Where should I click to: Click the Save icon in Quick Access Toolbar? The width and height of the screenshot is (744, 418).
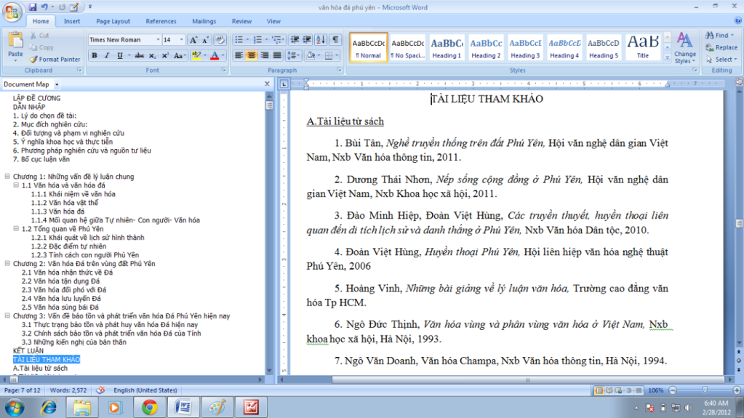tap(33, 7)
